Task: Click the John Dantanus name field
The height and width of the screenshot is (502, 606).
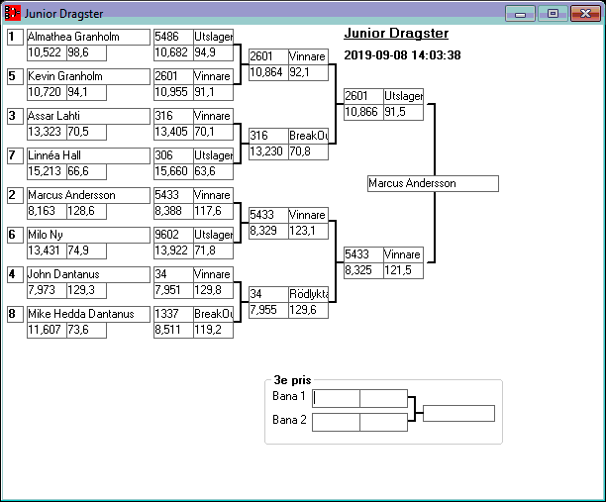Action: [x=87, y=274]
